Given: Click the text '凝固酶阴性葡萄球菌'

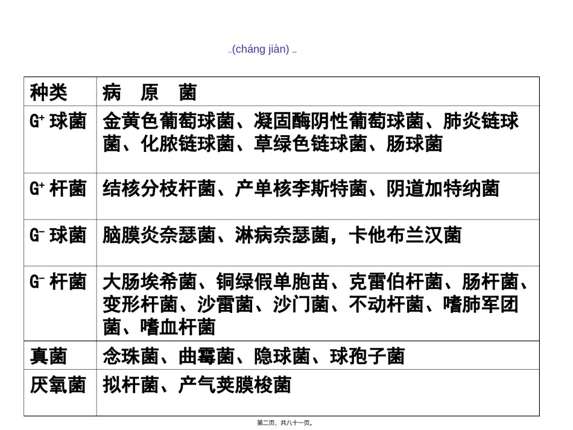Looking at the screenshot, I should tap(339, 121).
